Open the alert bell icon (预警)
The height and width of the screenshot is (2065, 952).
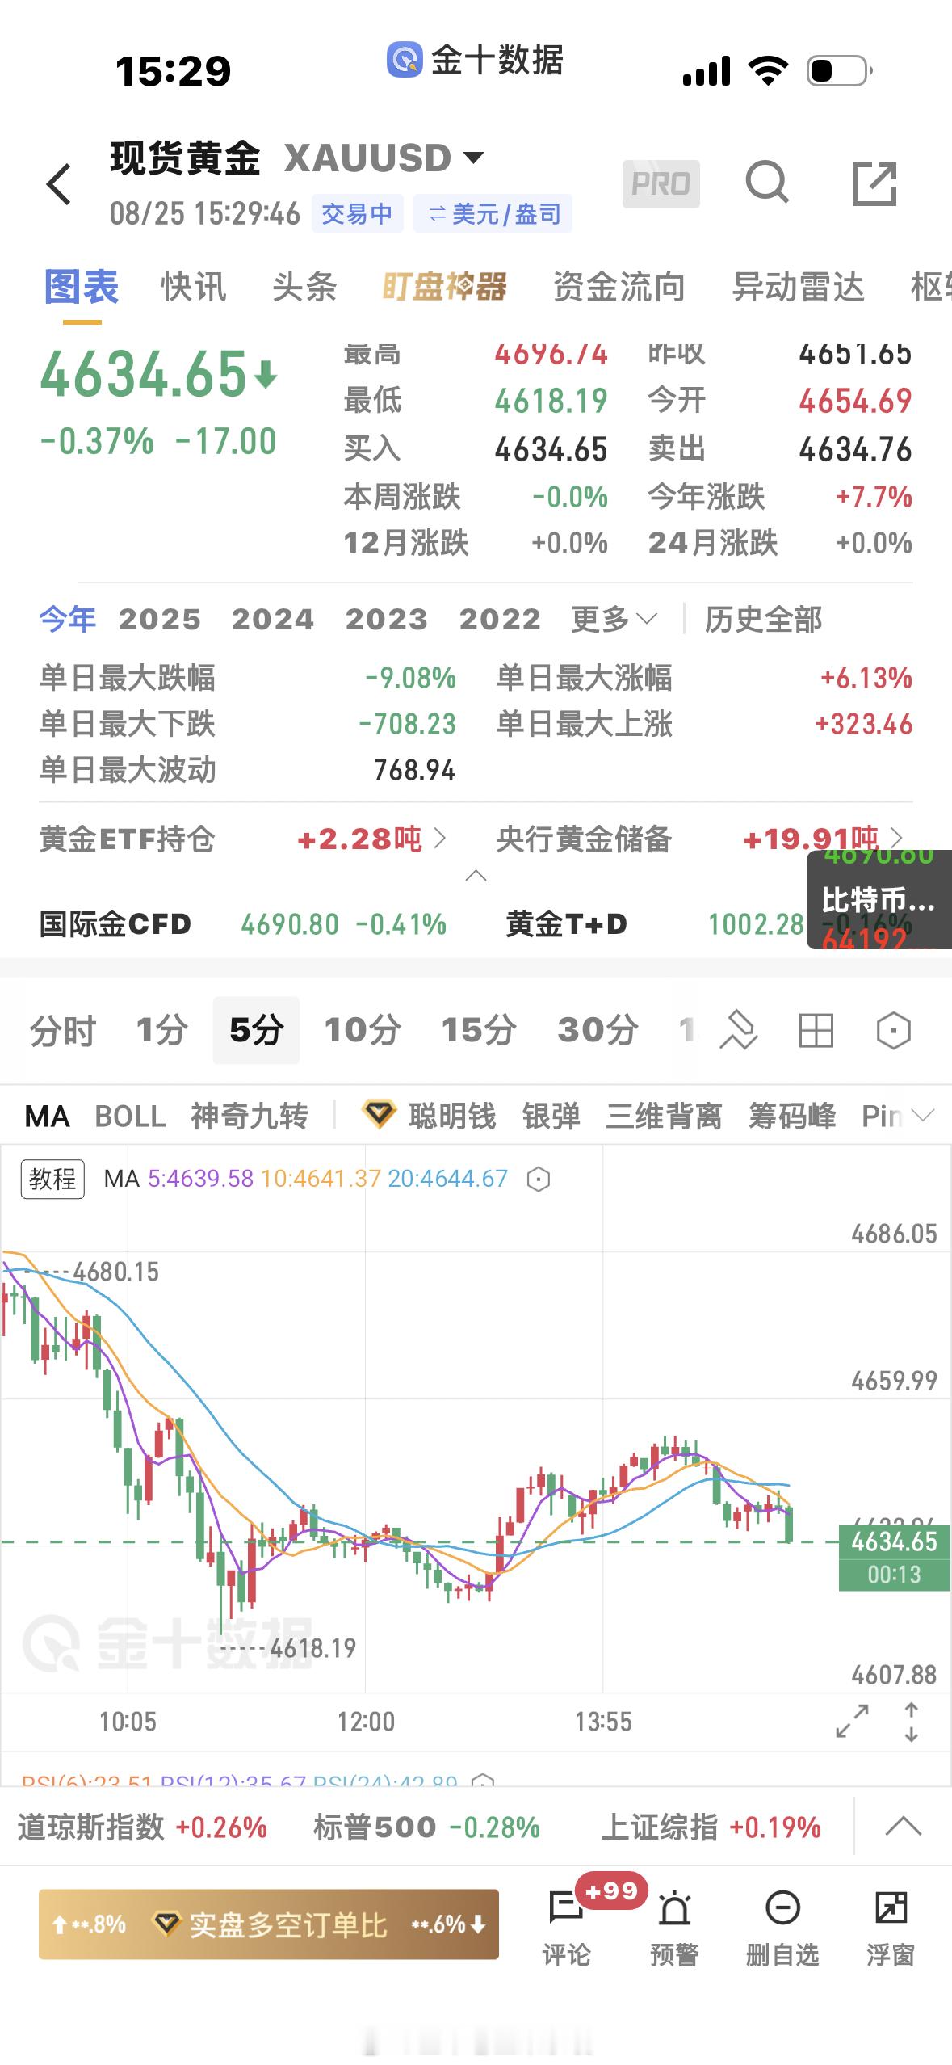(x=674, y=1928)
